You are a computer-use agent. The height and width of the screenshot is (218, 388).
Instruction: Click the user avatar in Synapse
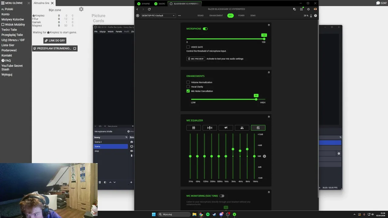coord(315,9)
